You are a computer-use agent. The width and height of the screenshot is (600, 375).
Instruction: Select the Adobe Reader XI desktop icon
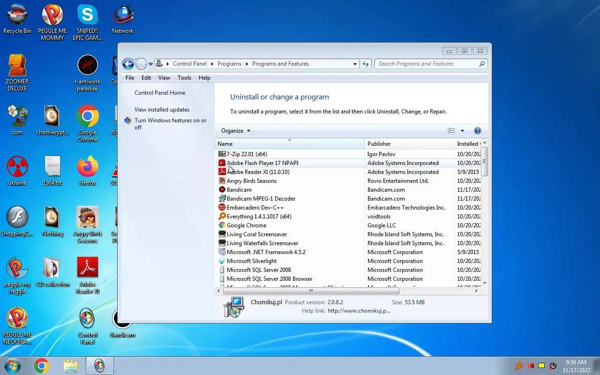pyautogui.click(x=88, y=275)
